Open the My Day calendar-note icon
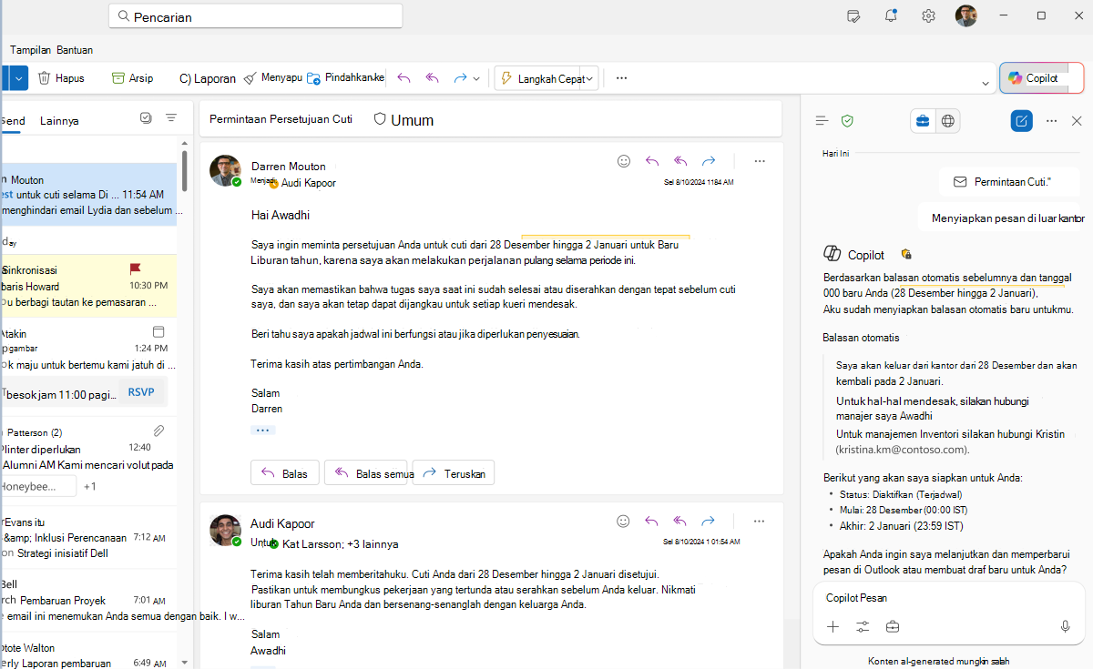 tap(853, 15)
